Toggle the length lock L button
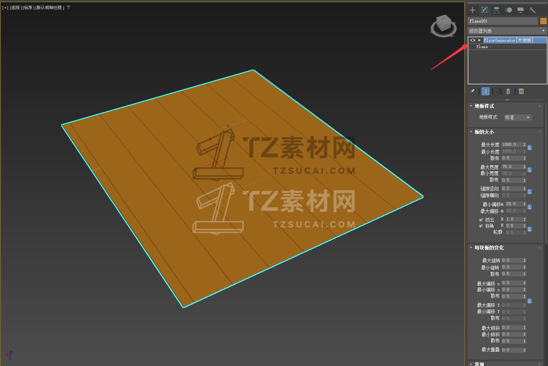548x366 pixels. 530,148
